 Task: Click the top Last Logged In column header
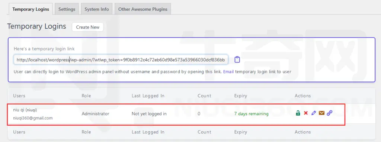[148, 96]
